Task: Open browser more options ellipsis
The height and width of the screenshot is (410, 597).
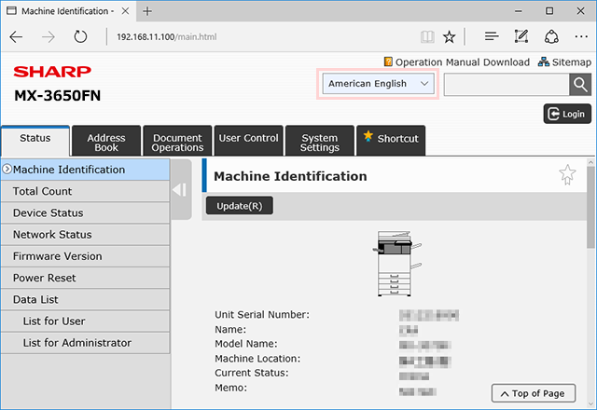Action: 581,37
